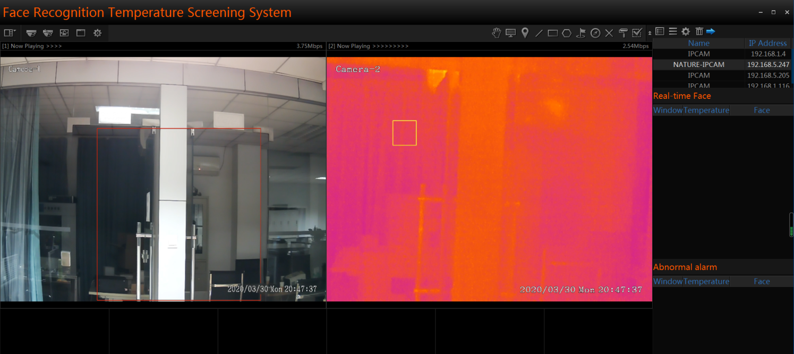Click the yellow measurement box in thermal view
The image size is (794, 354).
405,133
